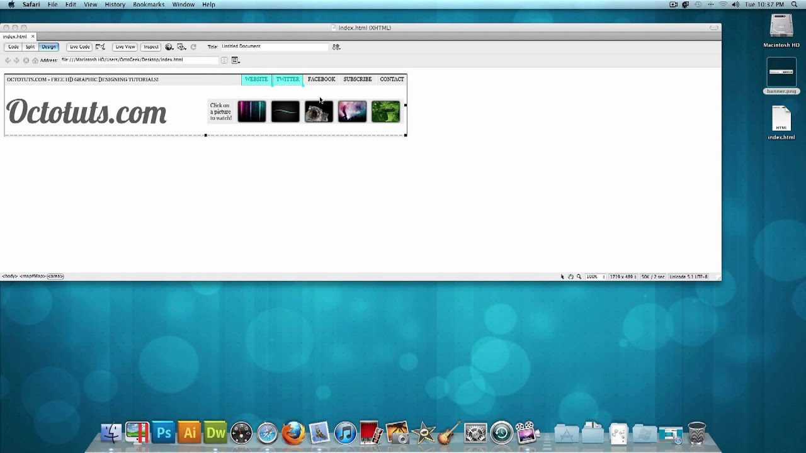The width and height of the screenshot is (806, 453).
Task: Open the 100% zoom level dropdown
Action: [x=595, y=277]
